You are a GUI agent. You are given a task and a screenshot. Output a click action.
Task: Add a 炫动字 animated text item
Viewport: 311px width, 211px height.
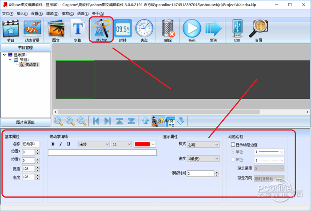coord(101,30)
